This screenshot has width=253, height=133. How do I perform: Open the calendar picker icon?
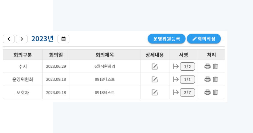[63, 39]
